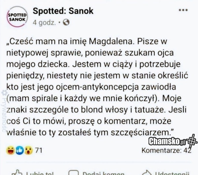Open 'Komentarze: 42' comments count
Viewport: 198px width, 175px height.
click(x=166, y=151)
